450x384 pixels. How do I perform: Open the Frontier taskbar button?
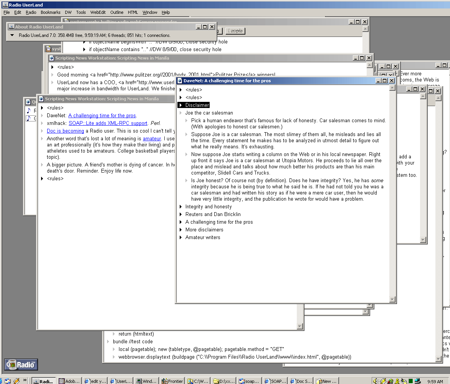point(172,381)
